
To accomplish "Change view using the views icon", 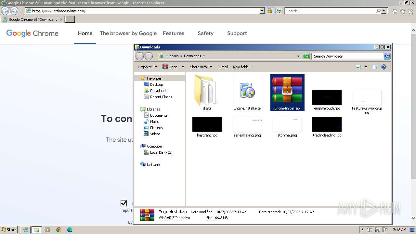I will pyautogui.click(x=358, y=67).
